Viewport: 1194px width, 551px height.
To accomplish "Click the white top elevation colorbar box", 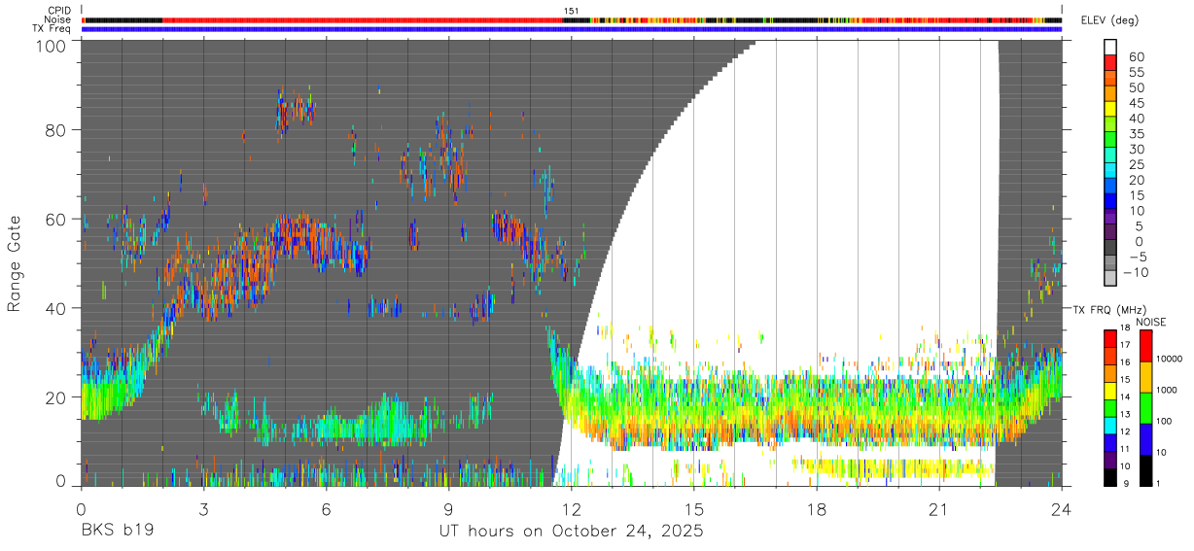I will (1110, 48).
